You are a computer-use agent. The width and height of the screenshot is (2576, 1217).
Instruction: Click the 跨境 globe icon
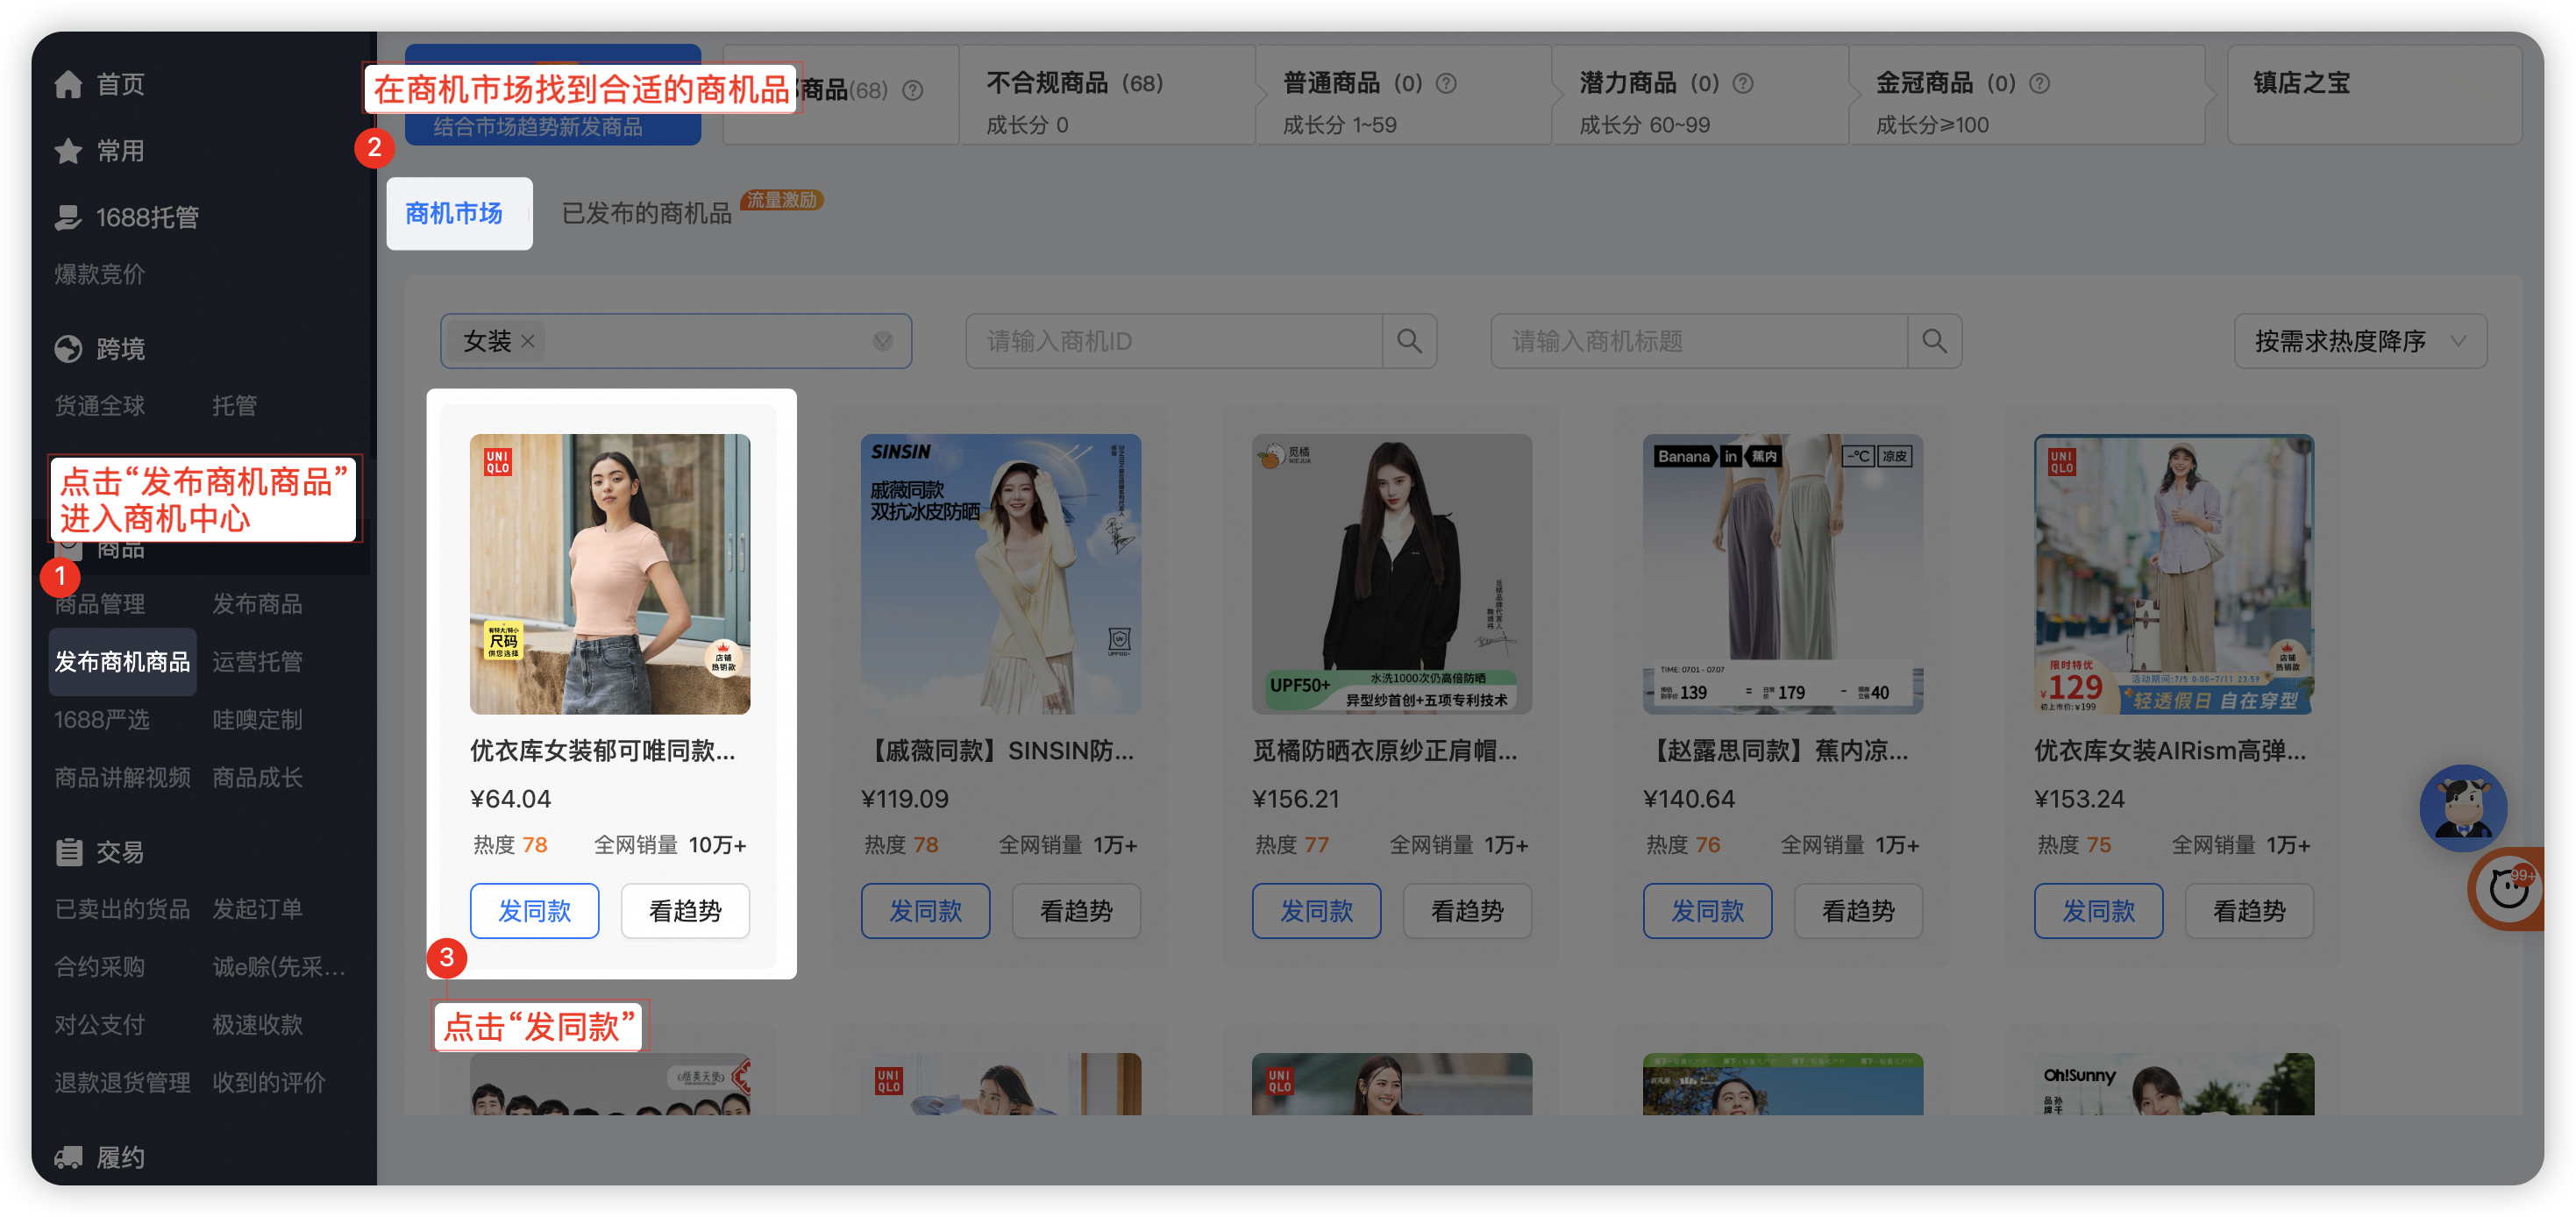pos(68,349)
